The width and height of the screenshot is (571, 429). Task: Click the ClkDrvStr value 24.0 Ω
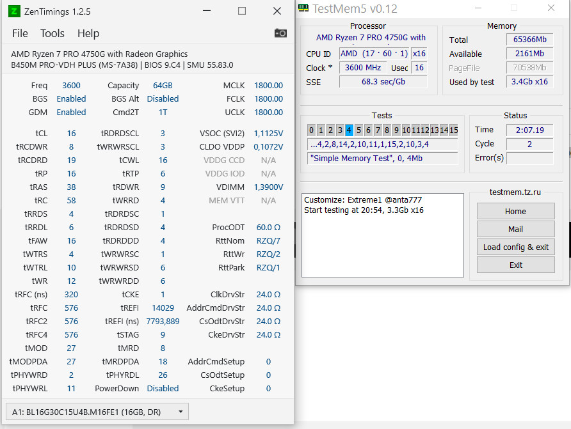268,295
